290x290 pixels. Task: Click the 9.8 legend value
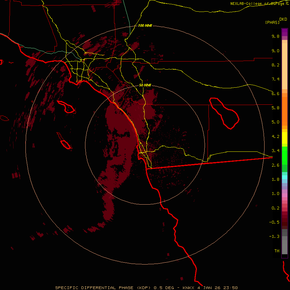point(275,36)
